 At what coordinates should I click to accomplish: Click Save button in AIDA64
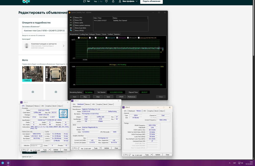click(x=108, y=97)
